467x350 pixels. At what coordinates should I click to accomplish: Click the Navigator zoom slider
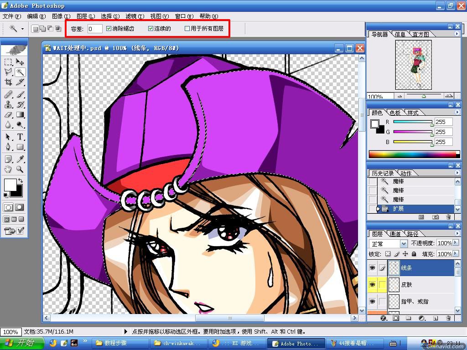[424, 96]
